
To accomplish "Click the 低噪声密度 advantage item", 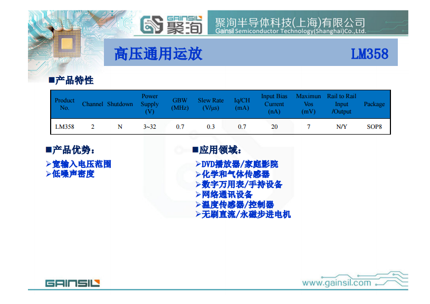I will point(73,174).
